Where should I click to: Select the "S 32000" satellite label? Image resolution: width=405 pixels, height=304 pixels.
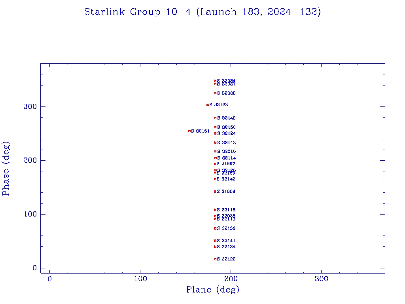pos(226,93)
